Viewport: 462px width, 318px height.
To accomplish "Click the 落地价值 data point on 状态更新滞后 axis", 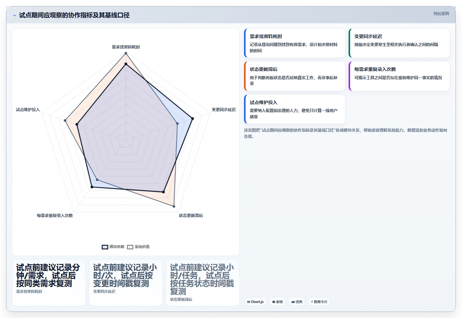I will click(x=174, y=206).
